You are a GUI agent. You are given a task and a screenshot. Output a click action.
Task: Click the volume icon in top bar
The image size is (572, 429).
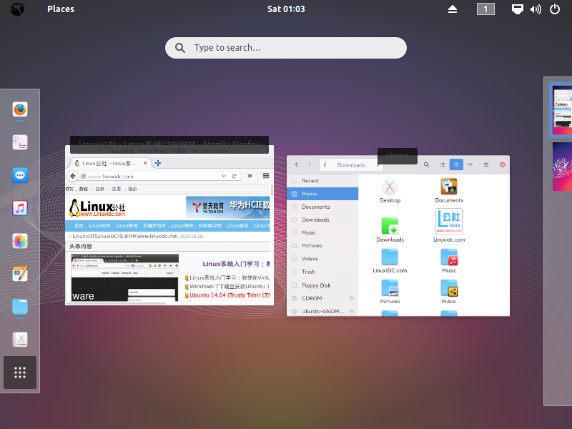tap(536, 9)
